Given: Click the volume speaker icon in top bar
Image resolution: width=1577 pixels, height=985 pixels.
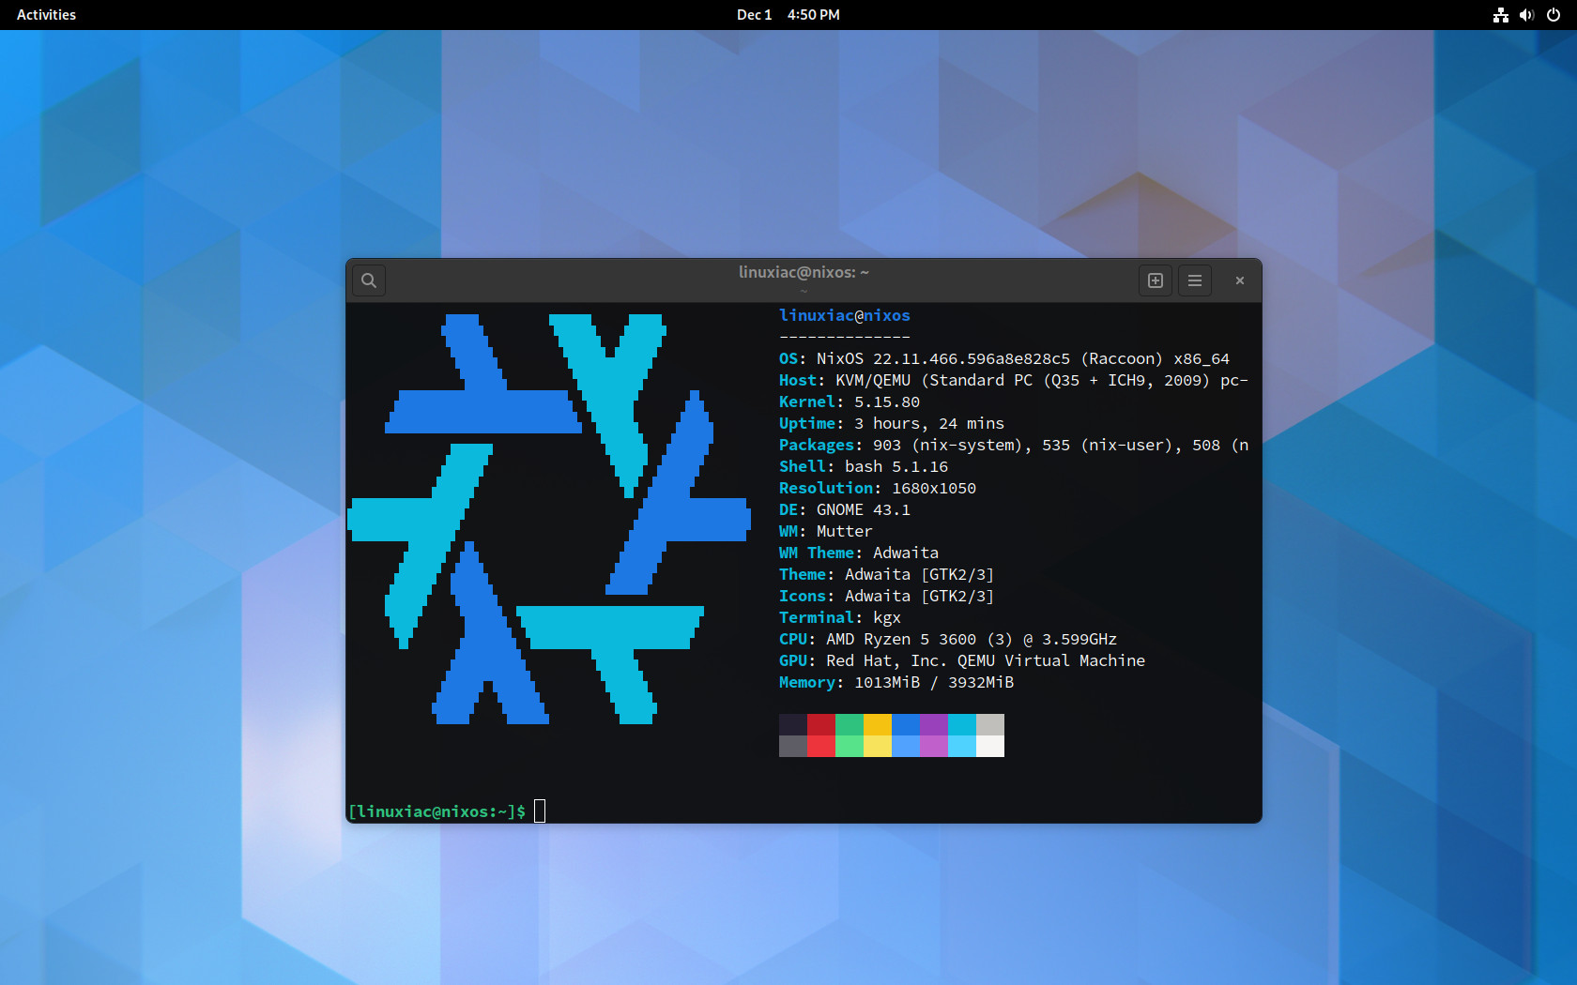Looking at the screenshot, I should pos(1526,15).
